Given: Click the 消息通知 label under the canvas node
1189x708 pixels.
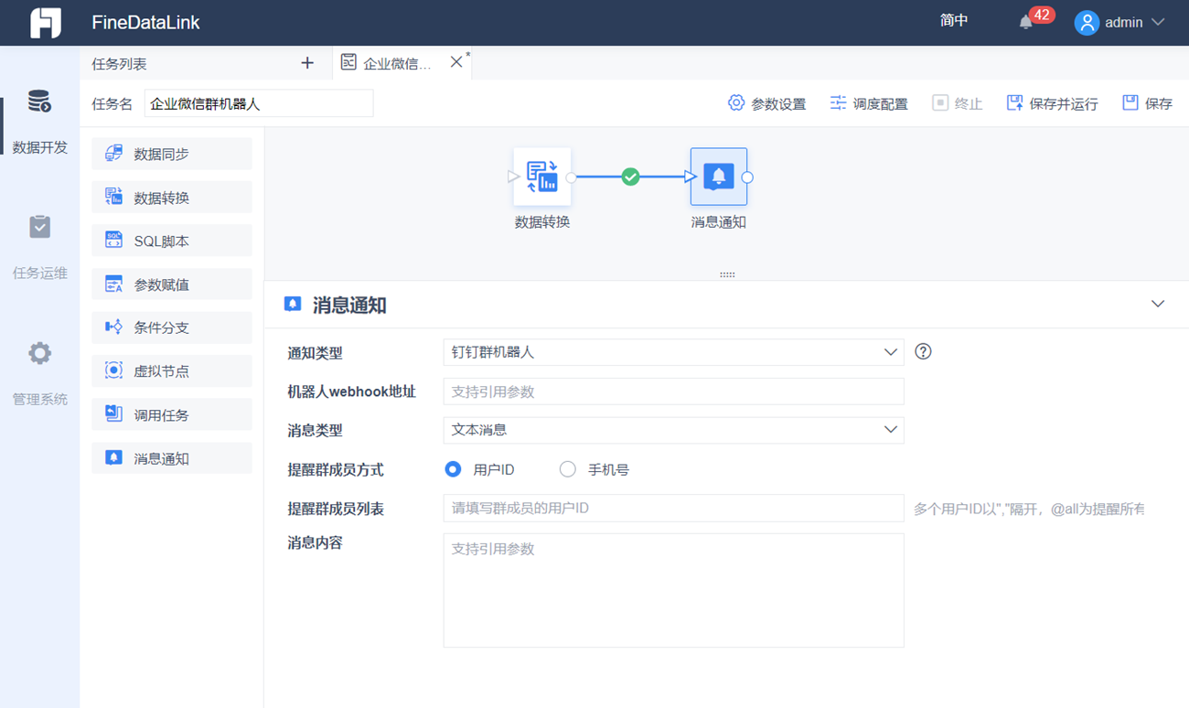Looking at the screenshot, I should click(719, 222).
